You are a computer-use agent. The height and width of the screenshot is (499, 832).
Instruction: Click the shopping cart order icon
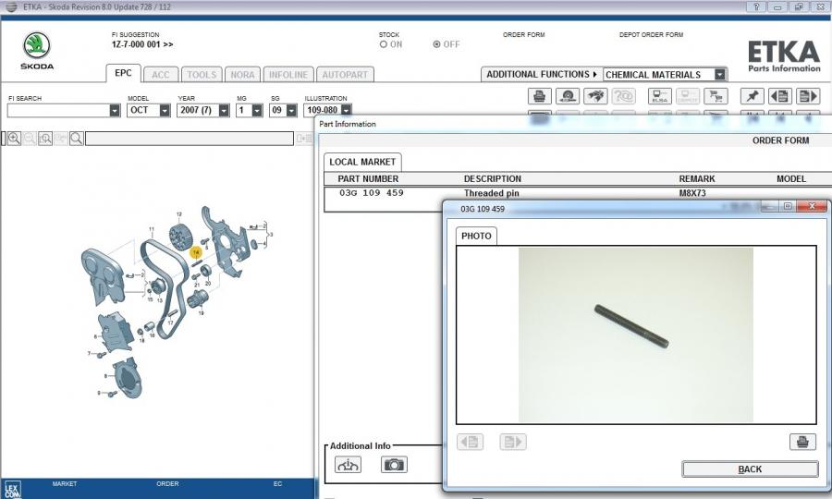pos(715,96)
